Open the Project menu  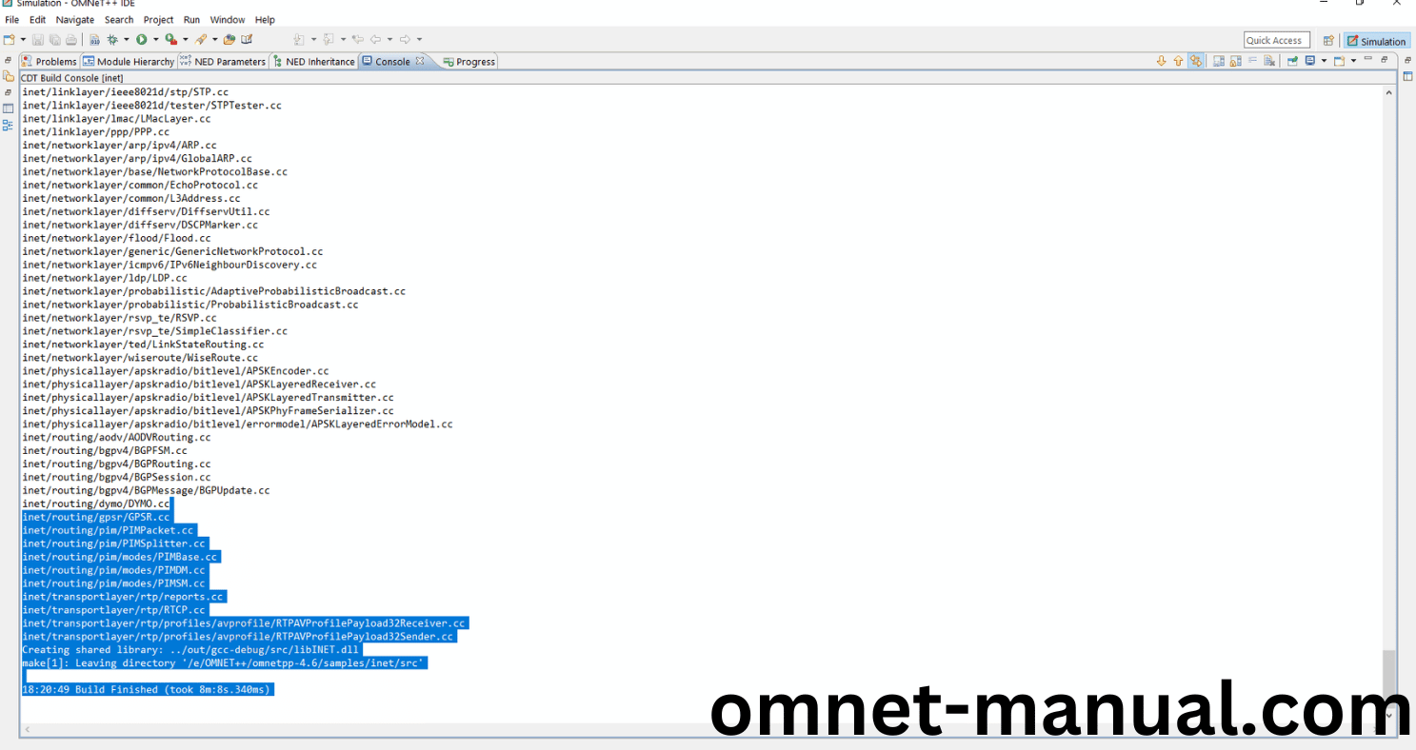pyautogui.click(x=158, y=19)
